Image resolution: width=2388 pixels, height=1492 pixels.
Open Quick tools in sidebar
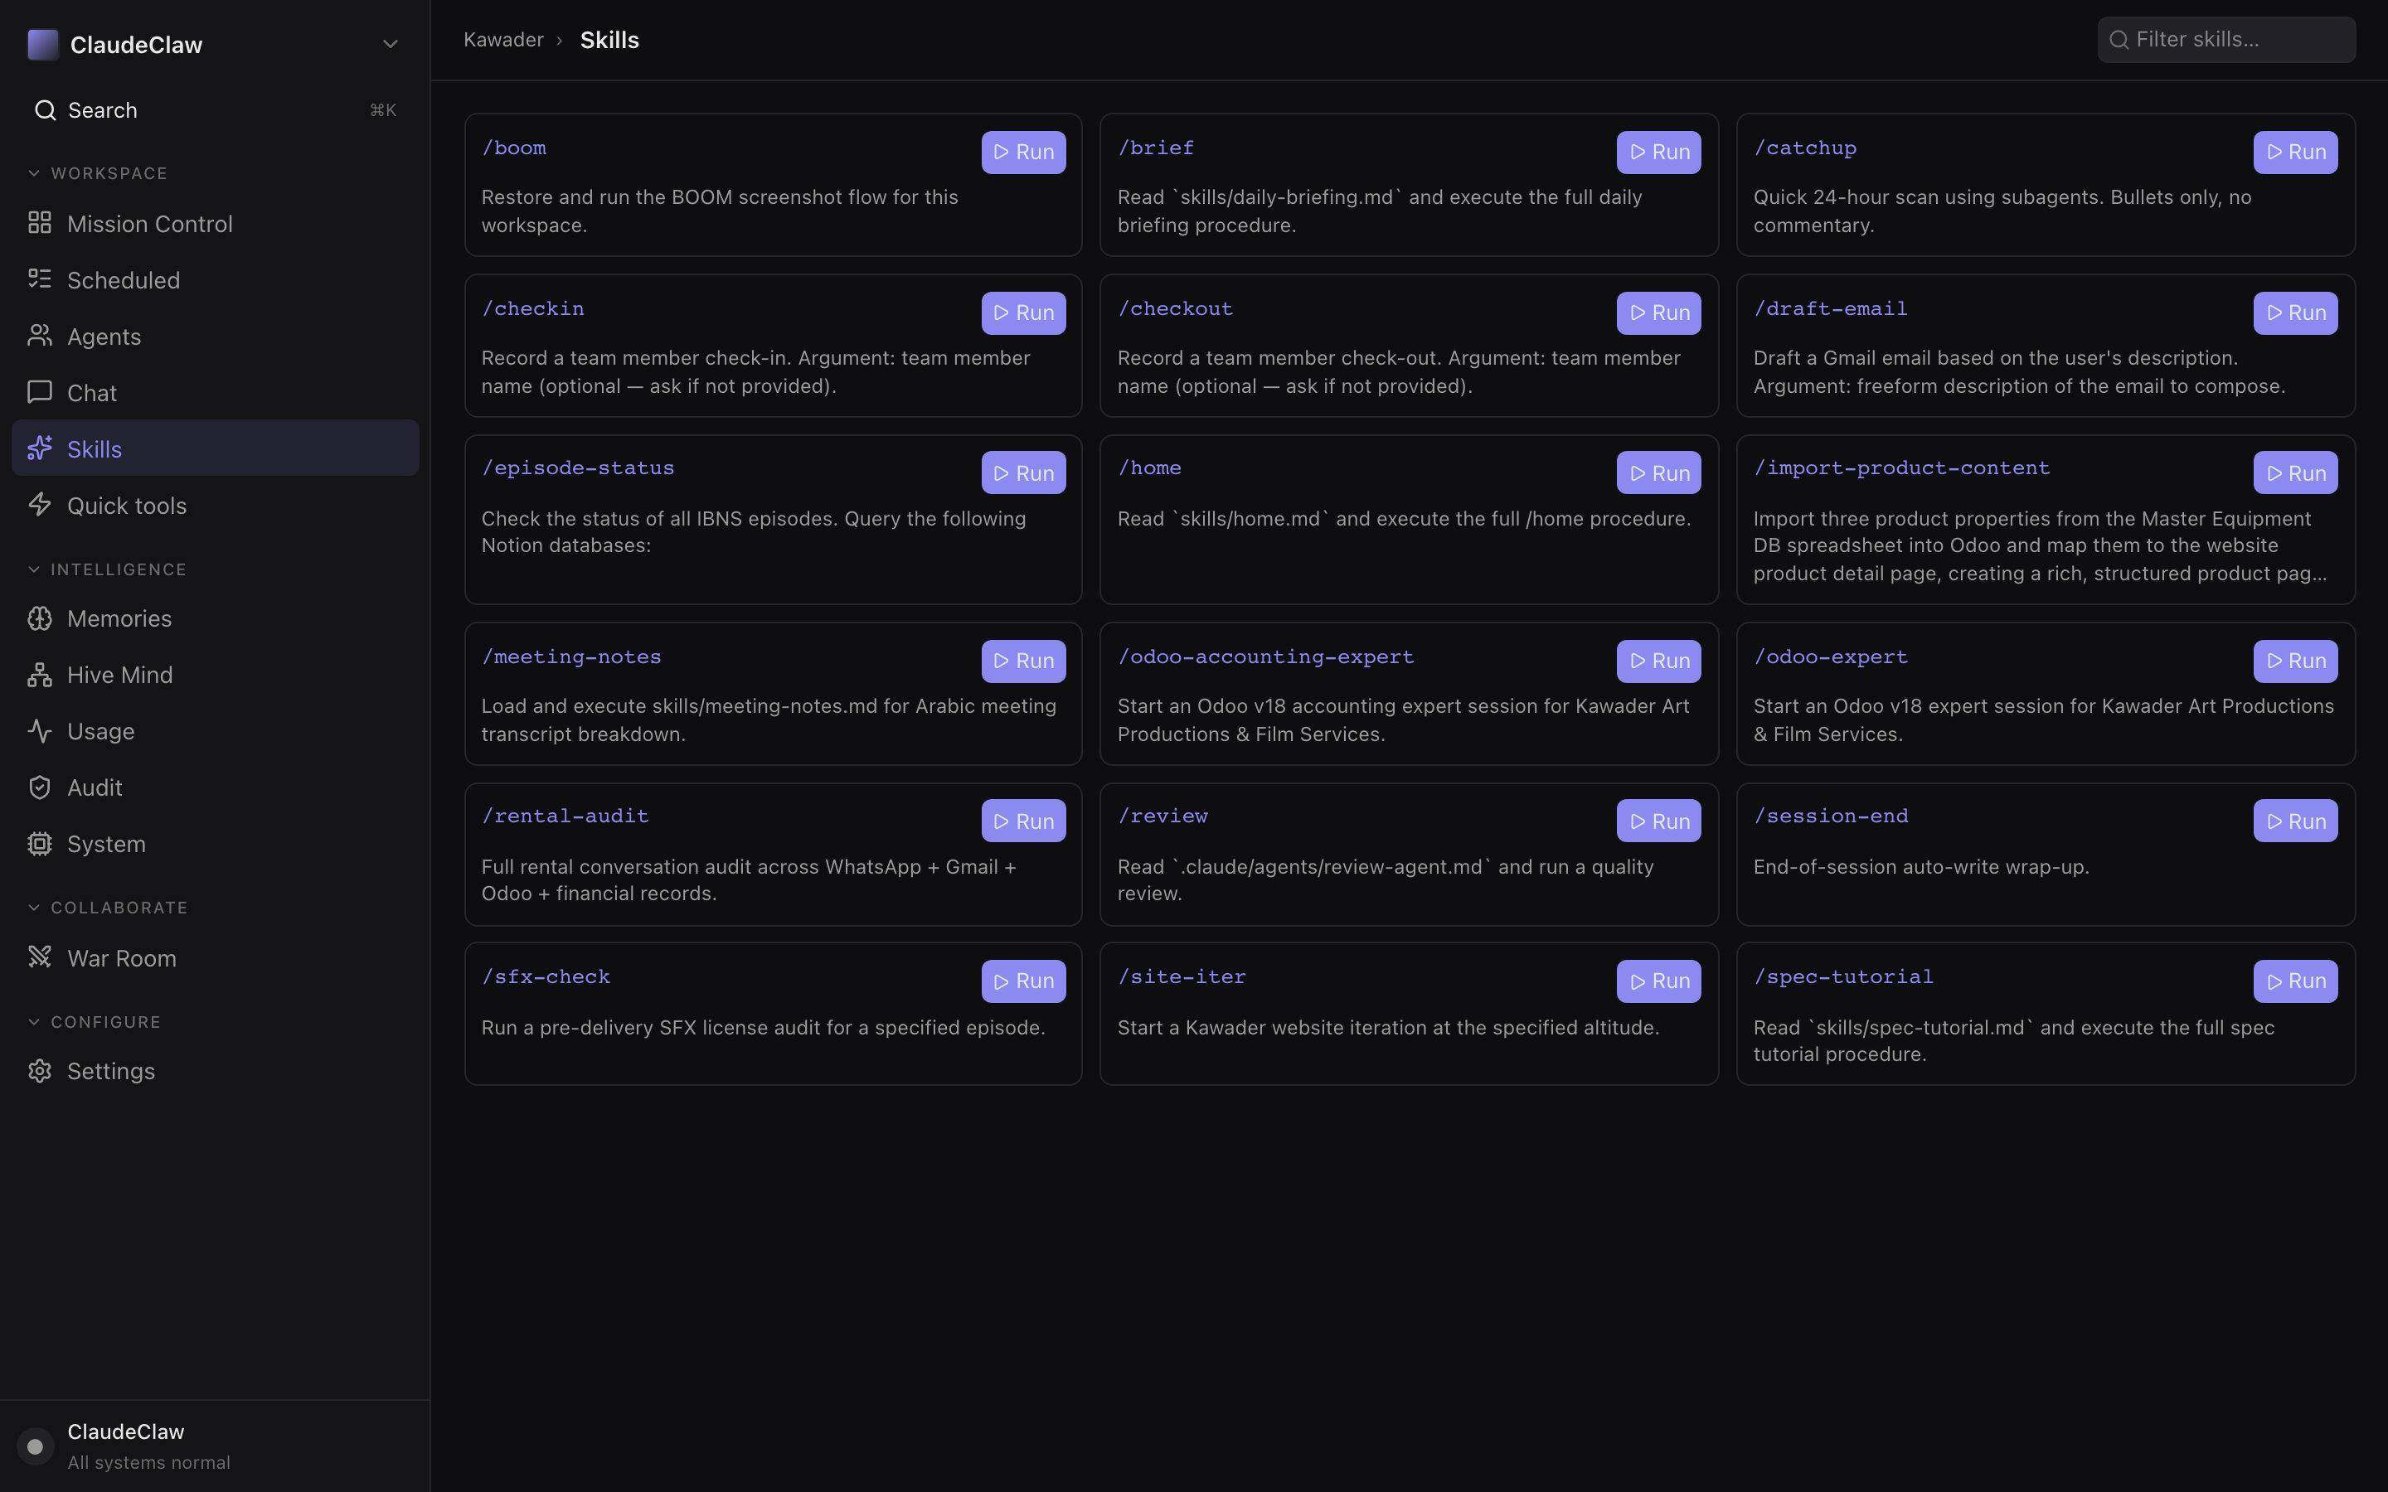[x=215, y=504]
